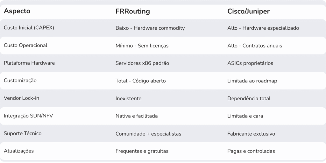Click the 'Baixo - Hardware commodity' cell

(150, 28)
